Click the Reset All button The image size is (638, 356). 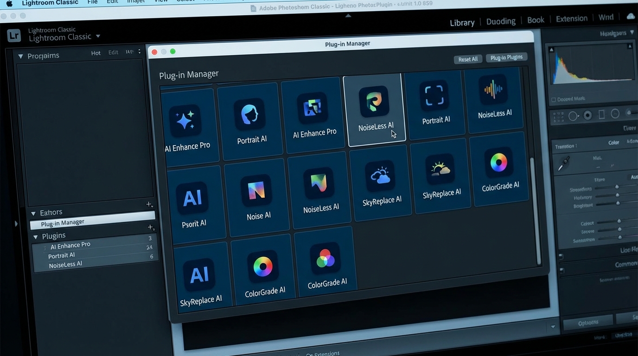coord(467,59)
